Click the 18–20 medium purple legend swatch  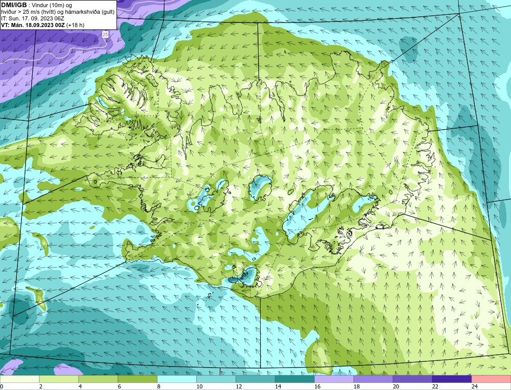coord(373,379)
